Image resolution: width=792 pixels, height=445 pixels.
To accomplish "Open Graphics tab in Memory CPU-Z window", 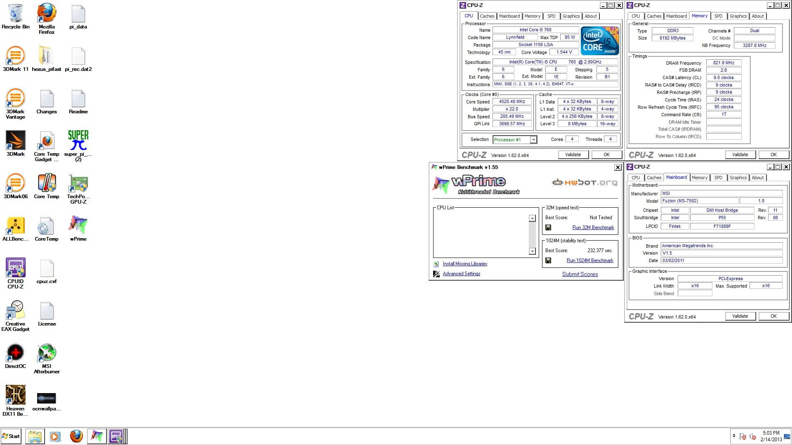I will [738, 16].
